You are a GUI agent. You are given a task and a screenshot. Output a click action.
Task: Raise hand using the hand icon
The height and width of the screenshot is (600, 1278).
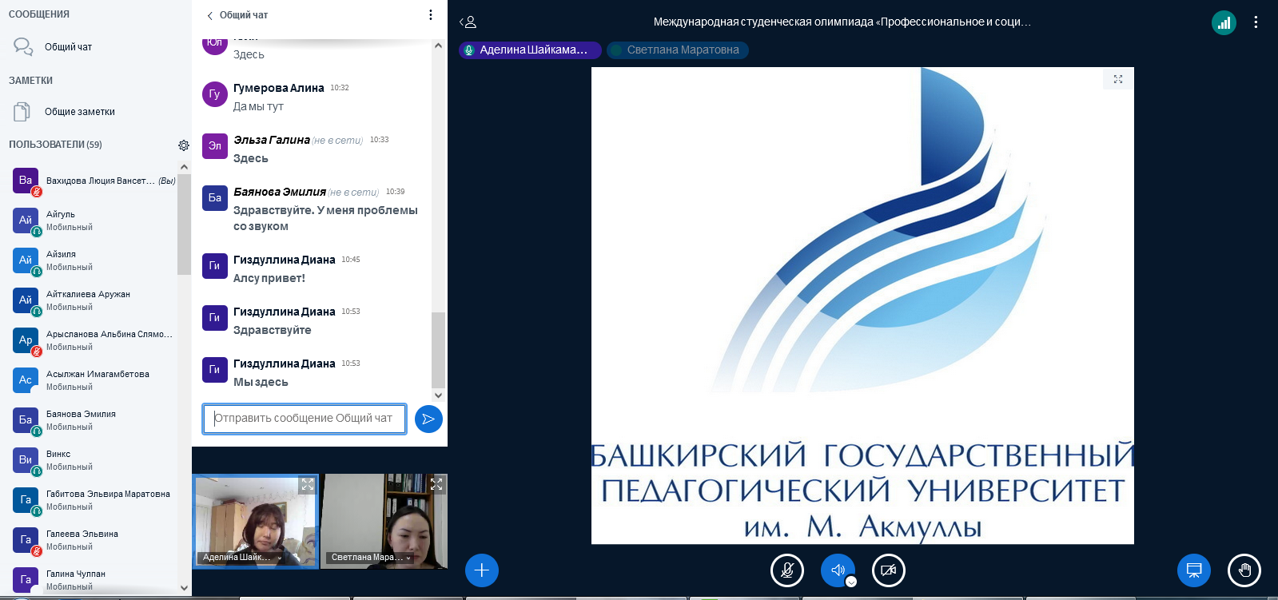[x=1244, y=570]
